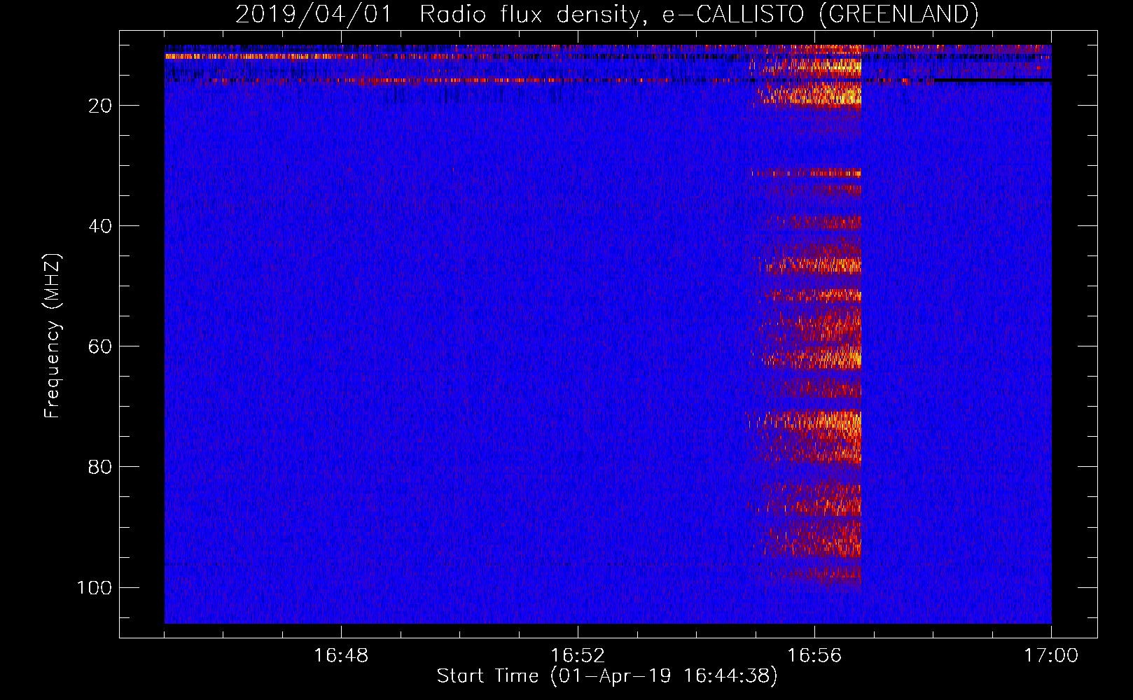Click the 'Start Time (01-Apr-19 16:44:38)' axis title
Screen dimensions: 1133x700
[607, 676]
